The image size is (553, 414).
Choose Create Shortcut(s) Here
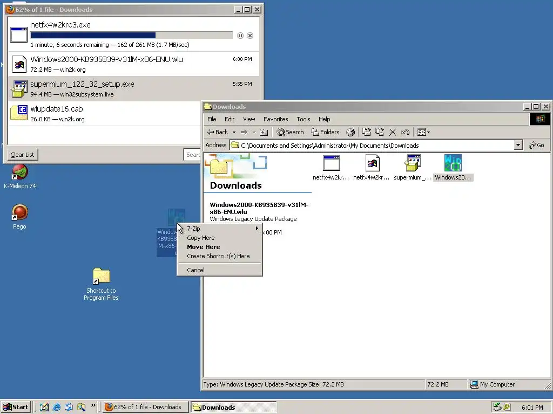(219, 256)
